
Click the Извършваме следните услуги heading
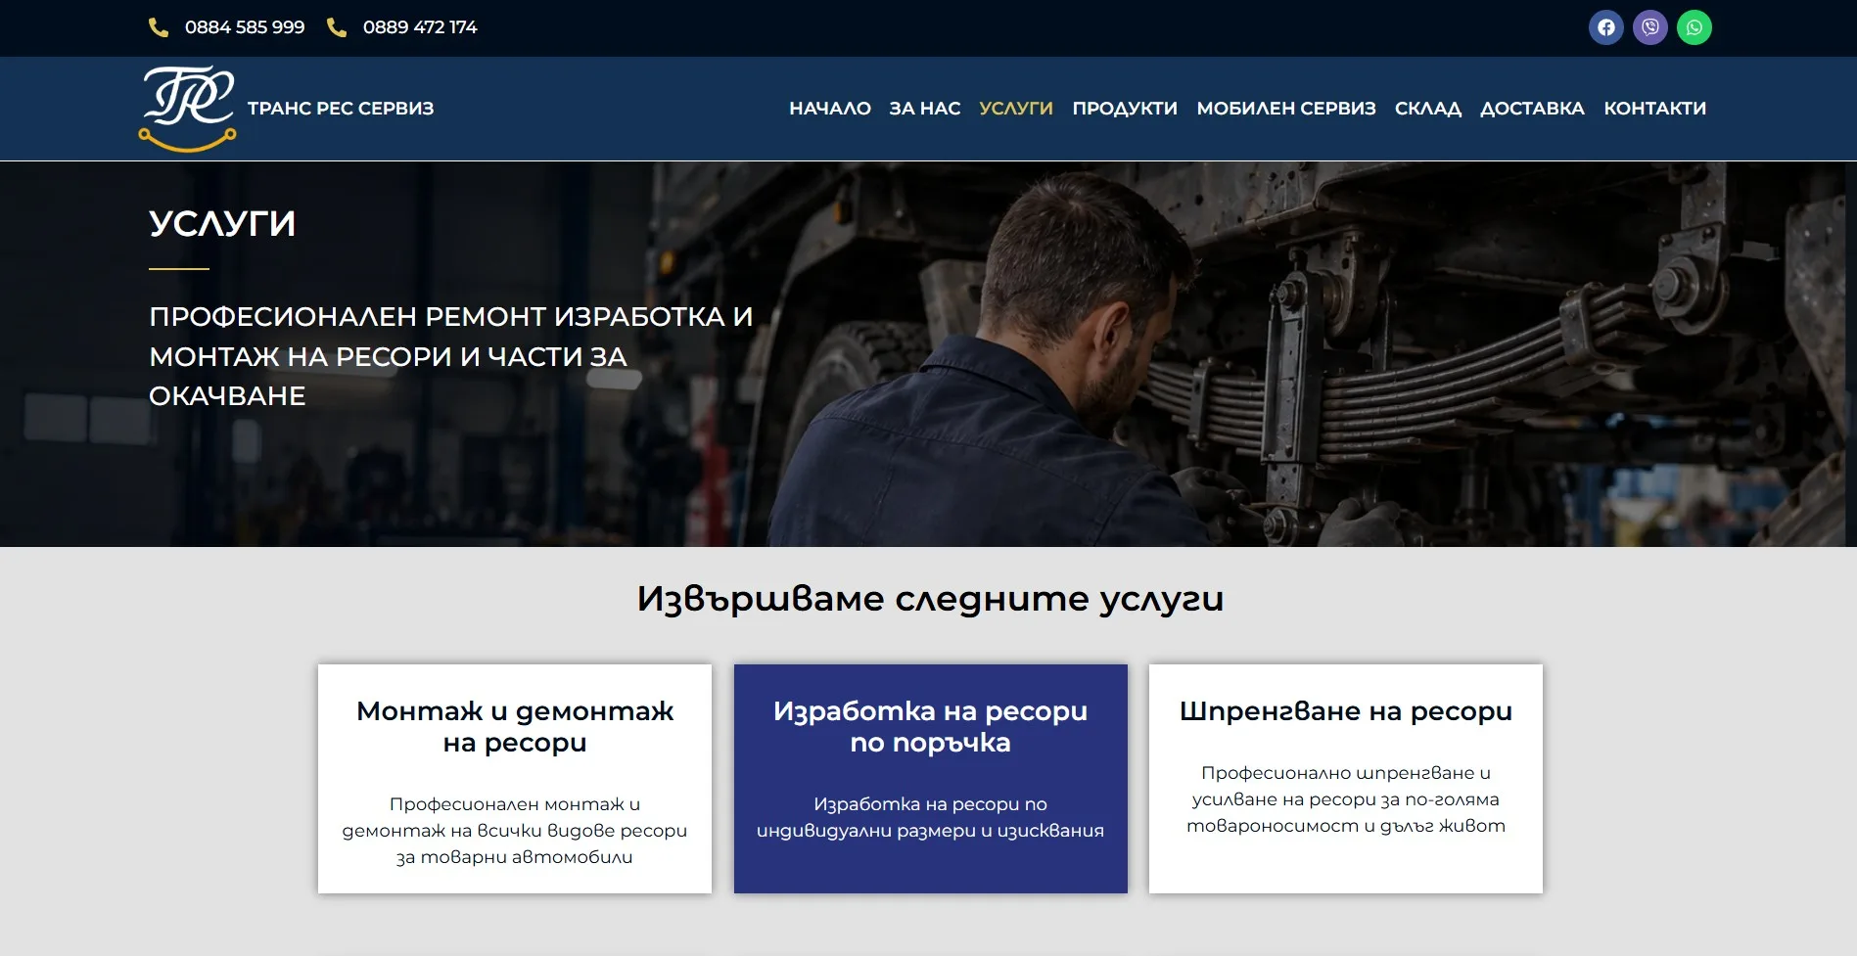click(x=930, y=599)
